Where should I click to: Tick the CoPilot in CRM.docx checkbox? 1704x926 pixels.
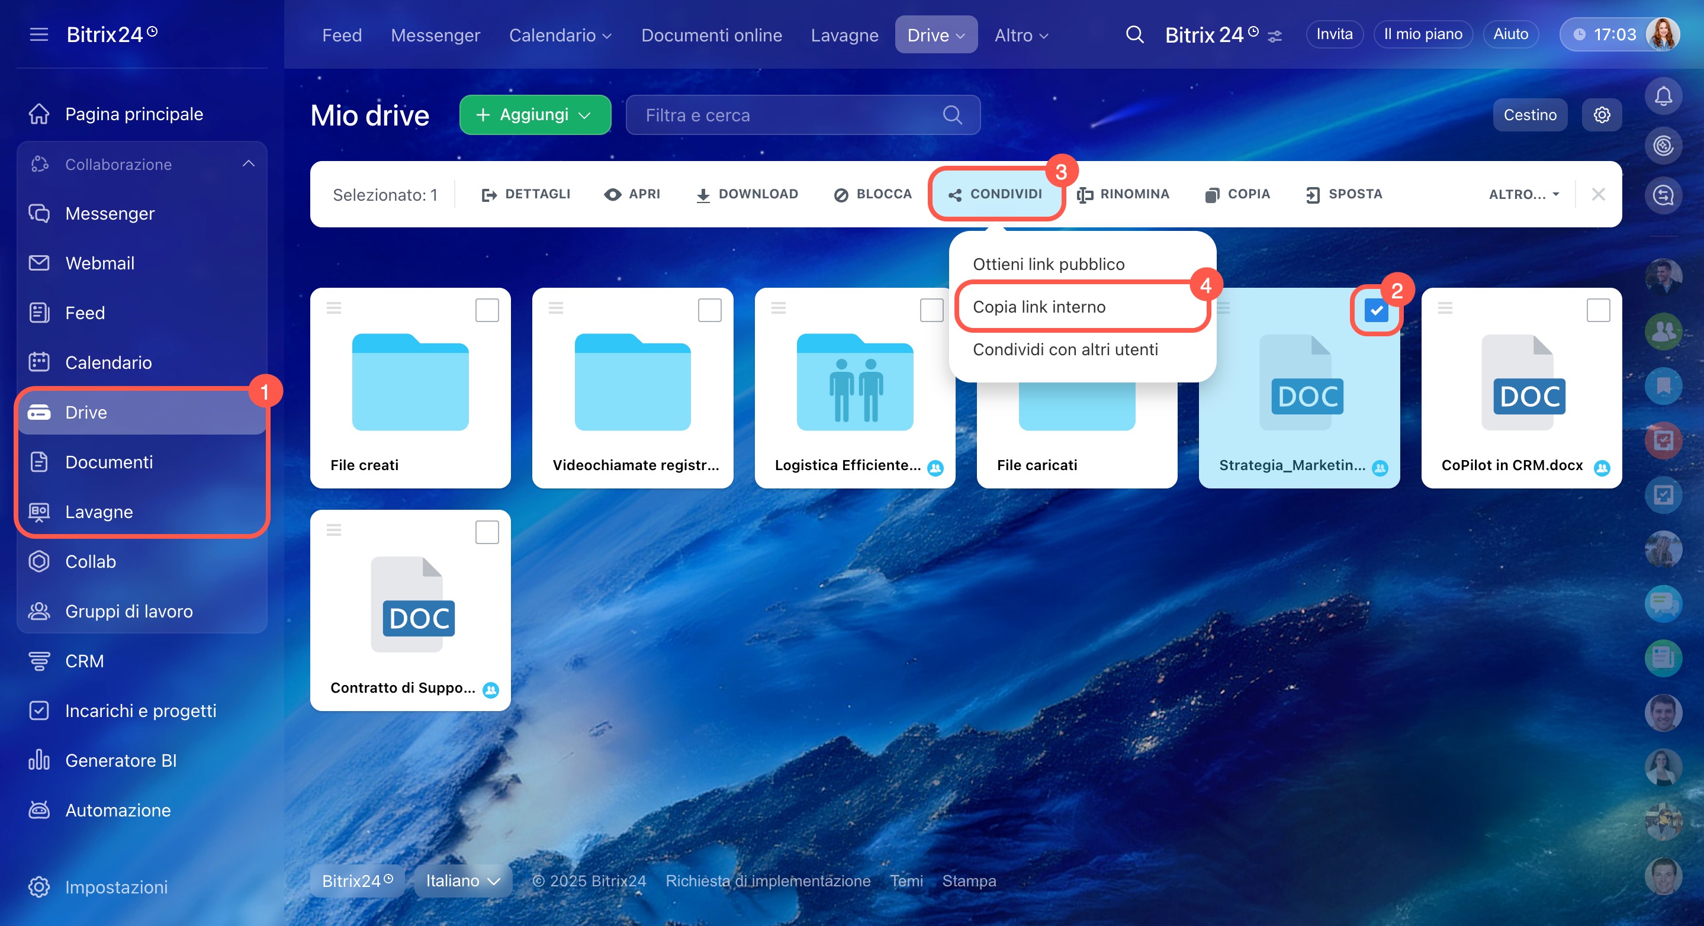[1598, 310]
